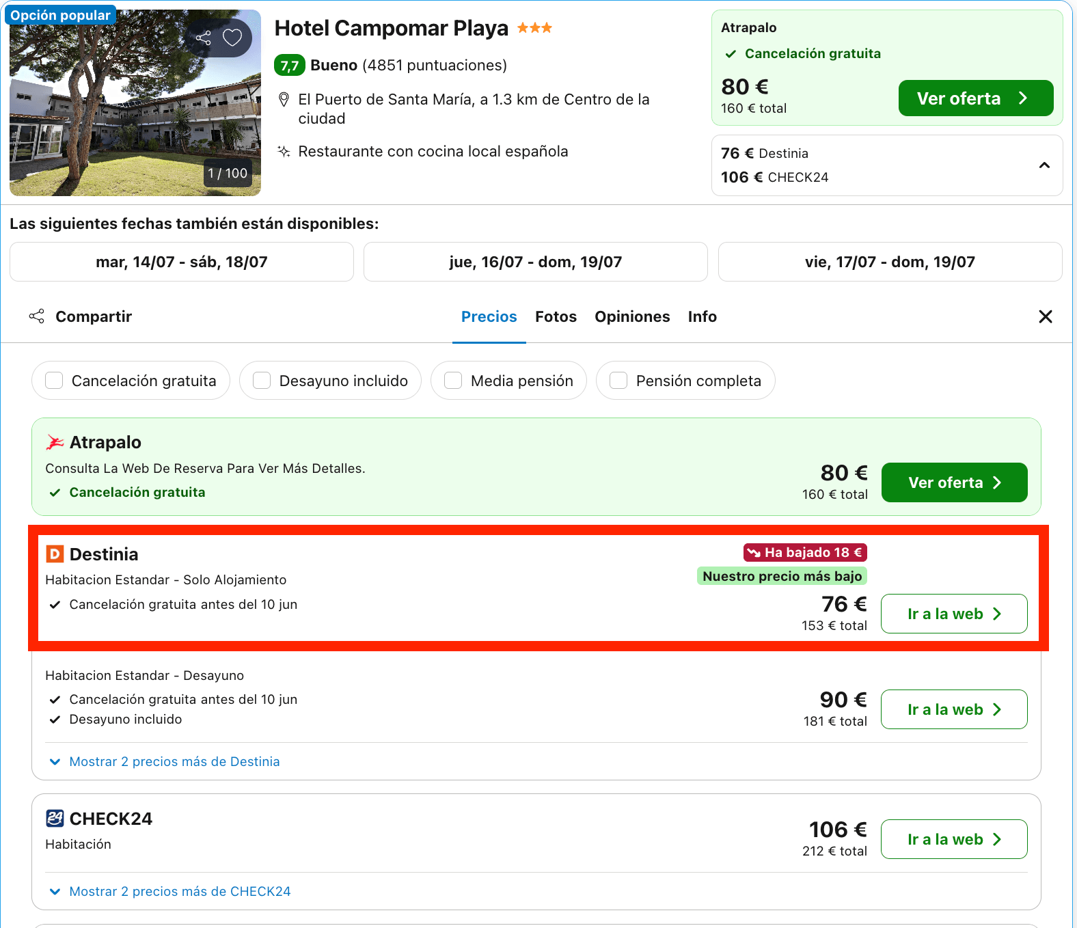This screenshot has width=1077, height=928.
Task: Open the hotel photo thumbnail
Action: [x=135, y=103]
